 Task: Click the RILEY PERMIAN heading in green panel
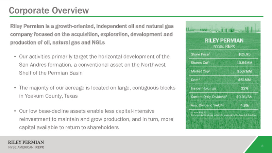[x=224, y=40]
